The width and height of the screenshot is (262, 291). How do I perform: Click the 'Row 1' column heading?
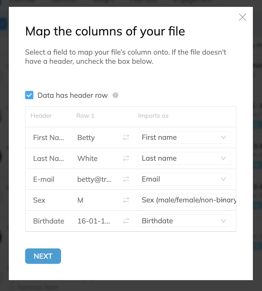[85, 116]
